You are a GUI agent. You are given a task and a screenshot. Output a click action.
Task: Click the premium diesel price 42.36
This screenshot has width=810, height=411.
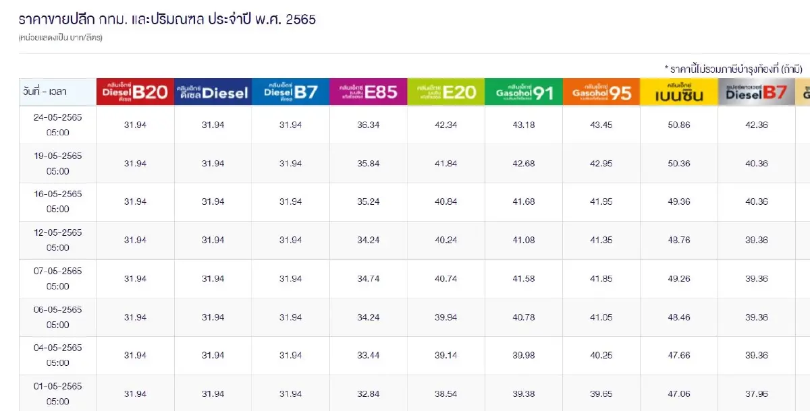pos(757,125)
